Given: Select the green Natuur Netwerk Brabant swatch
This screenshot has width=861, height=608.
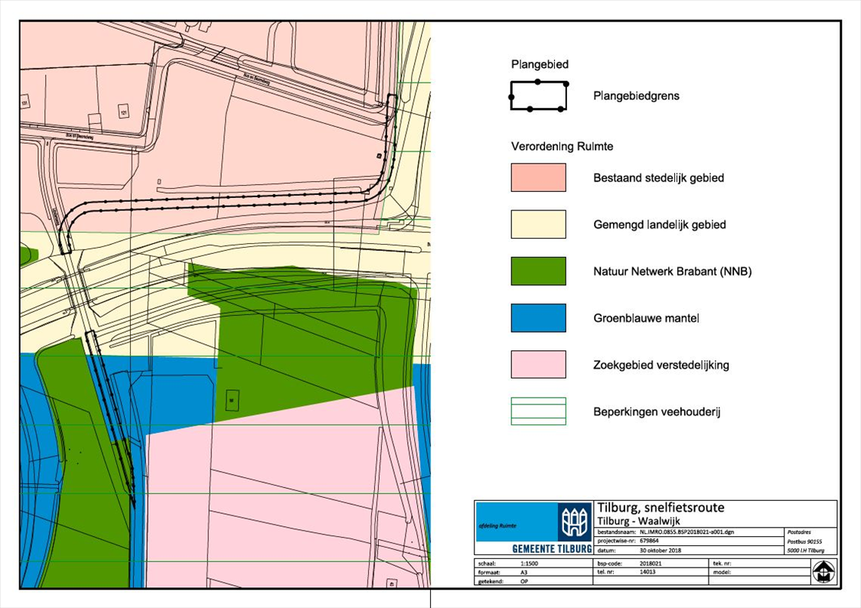Looking at the screenshot, I should click(x=538, y=271).
